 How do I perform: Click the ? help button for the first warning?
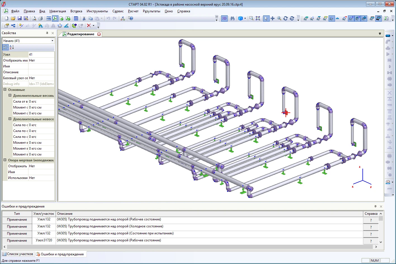371,220
